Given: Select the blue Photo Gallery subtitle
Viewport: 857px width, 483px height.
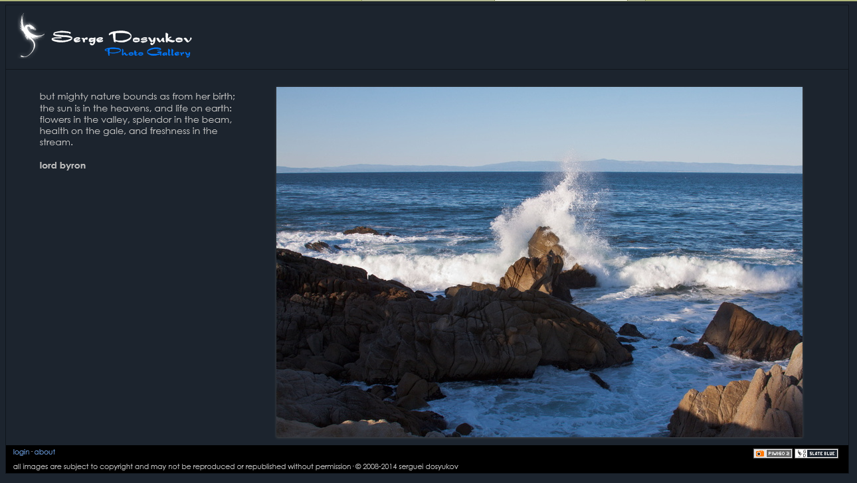Looking at the screenshot, I should click(147, 52).
